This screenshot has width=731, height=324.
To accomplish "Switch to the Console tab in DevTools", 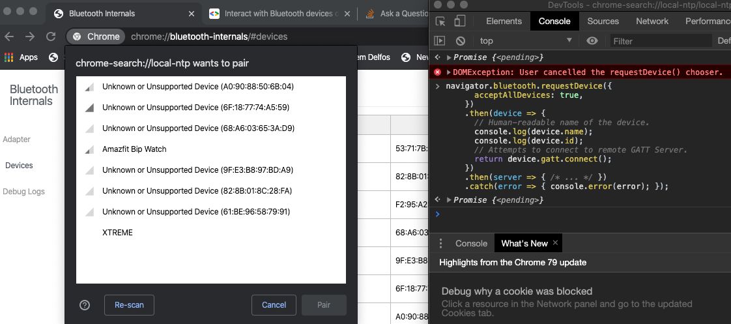I will (x=554, y=21).
